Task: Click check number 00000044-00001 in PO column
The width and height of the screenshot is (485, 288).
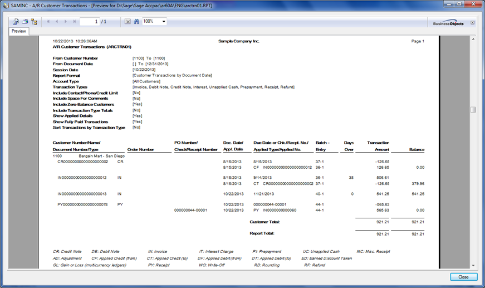Action: tap(190, 211)
